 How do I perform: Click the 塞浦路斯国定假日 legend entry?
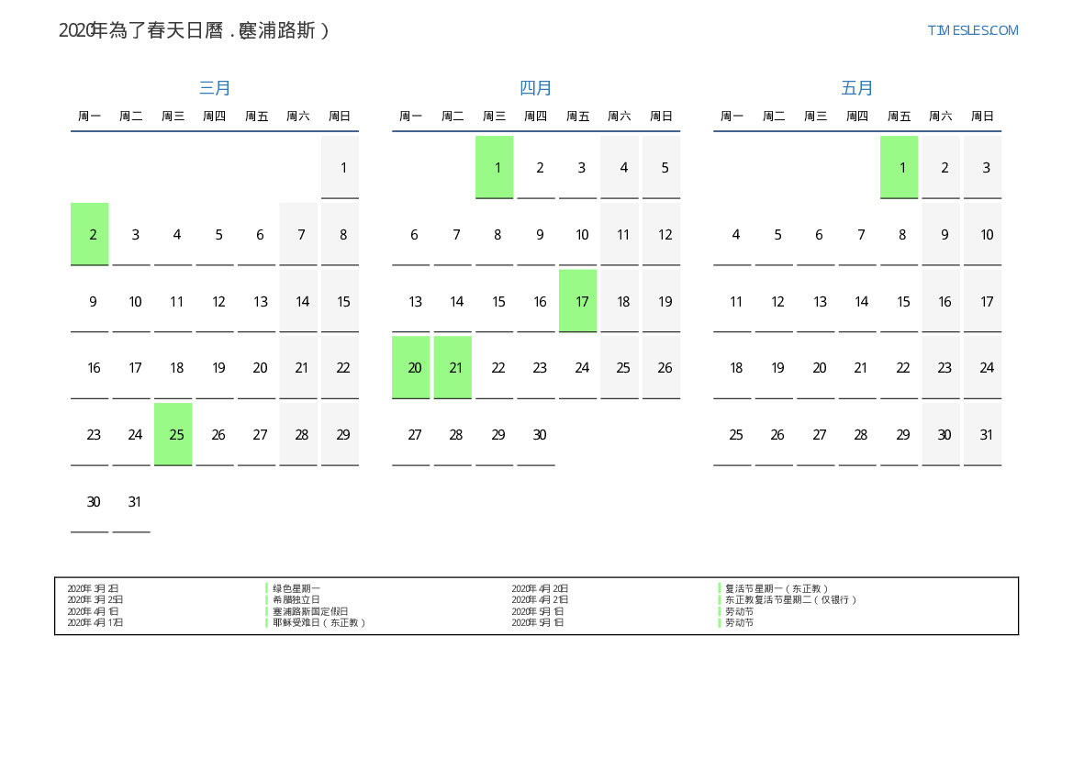(310, 611)
